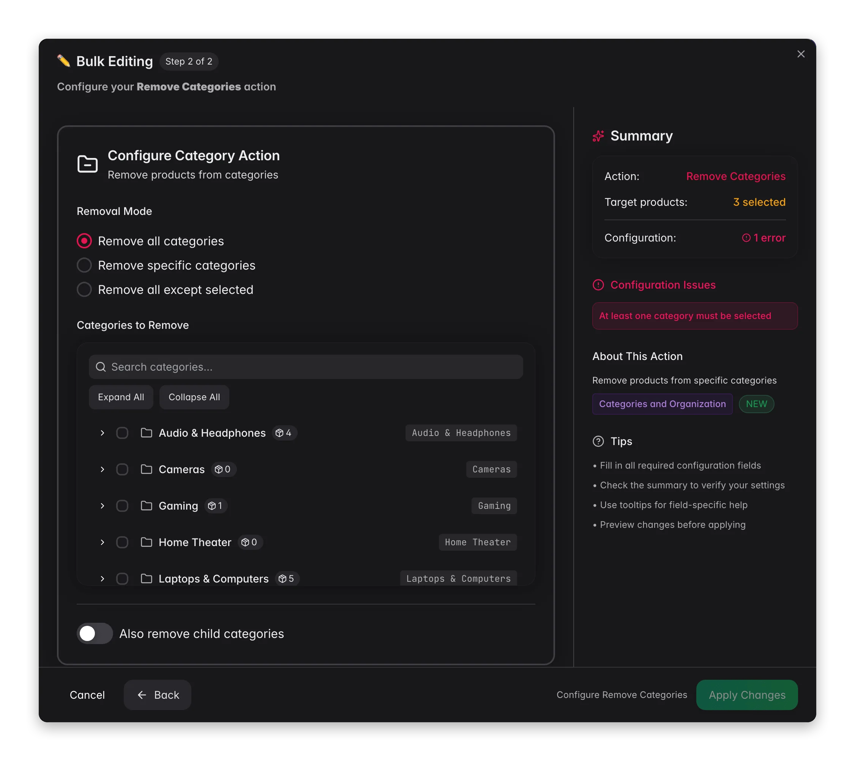Click Expand All categories button

[121, 397]
